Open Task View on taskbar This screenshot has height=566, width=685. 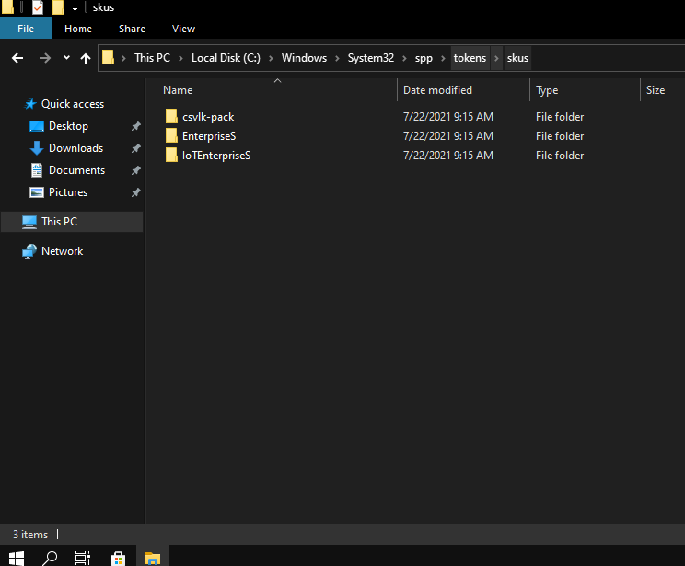point(83,558)
